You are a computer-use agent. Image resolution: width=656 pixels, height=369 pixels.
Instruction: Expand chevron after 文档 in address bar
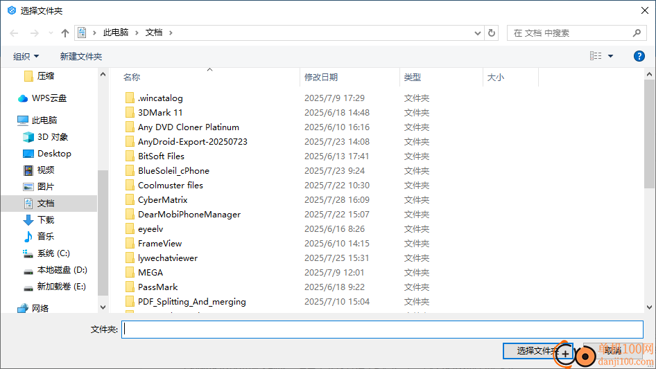coord(171,33)
